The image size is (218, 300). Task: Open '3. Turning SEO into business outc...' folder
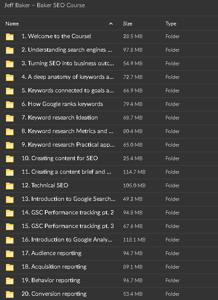[68, 63]
